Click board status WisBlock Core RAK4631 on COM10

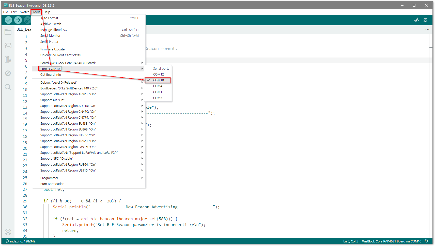coord(392,241)
